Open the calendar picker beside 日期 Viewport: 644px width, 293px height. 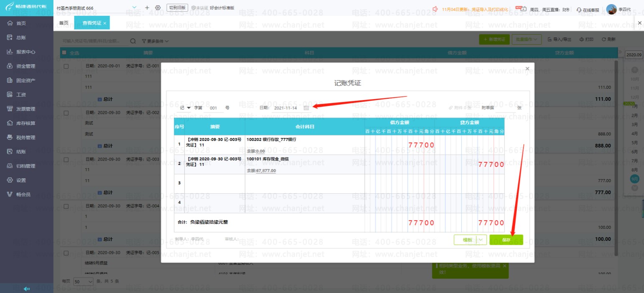[306, 108]
